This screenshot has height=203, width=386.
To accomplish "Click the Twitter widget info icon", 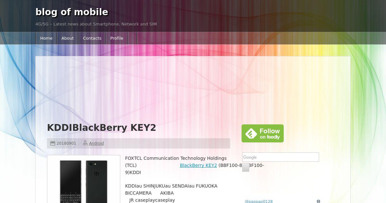I will [318, 201].
